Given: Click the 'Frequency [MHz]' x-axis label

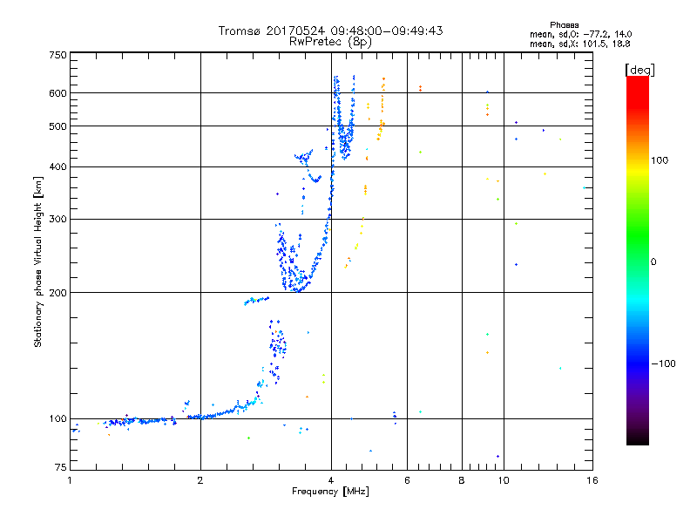Looking at the screenshot, I should pyautogui.click(x=330, y=492).
